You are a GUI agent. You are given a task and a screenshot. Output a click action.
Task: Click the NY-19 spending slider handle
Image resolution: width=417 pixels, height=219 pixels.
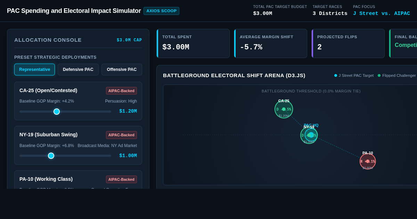click(51, 156)
